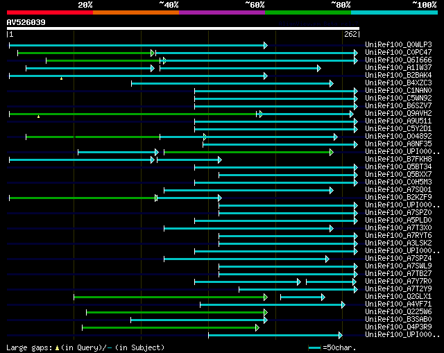Click the UniRef100_Q4P3R9 identifier
The width and height of the screenshot is (444, 353).
398,327
